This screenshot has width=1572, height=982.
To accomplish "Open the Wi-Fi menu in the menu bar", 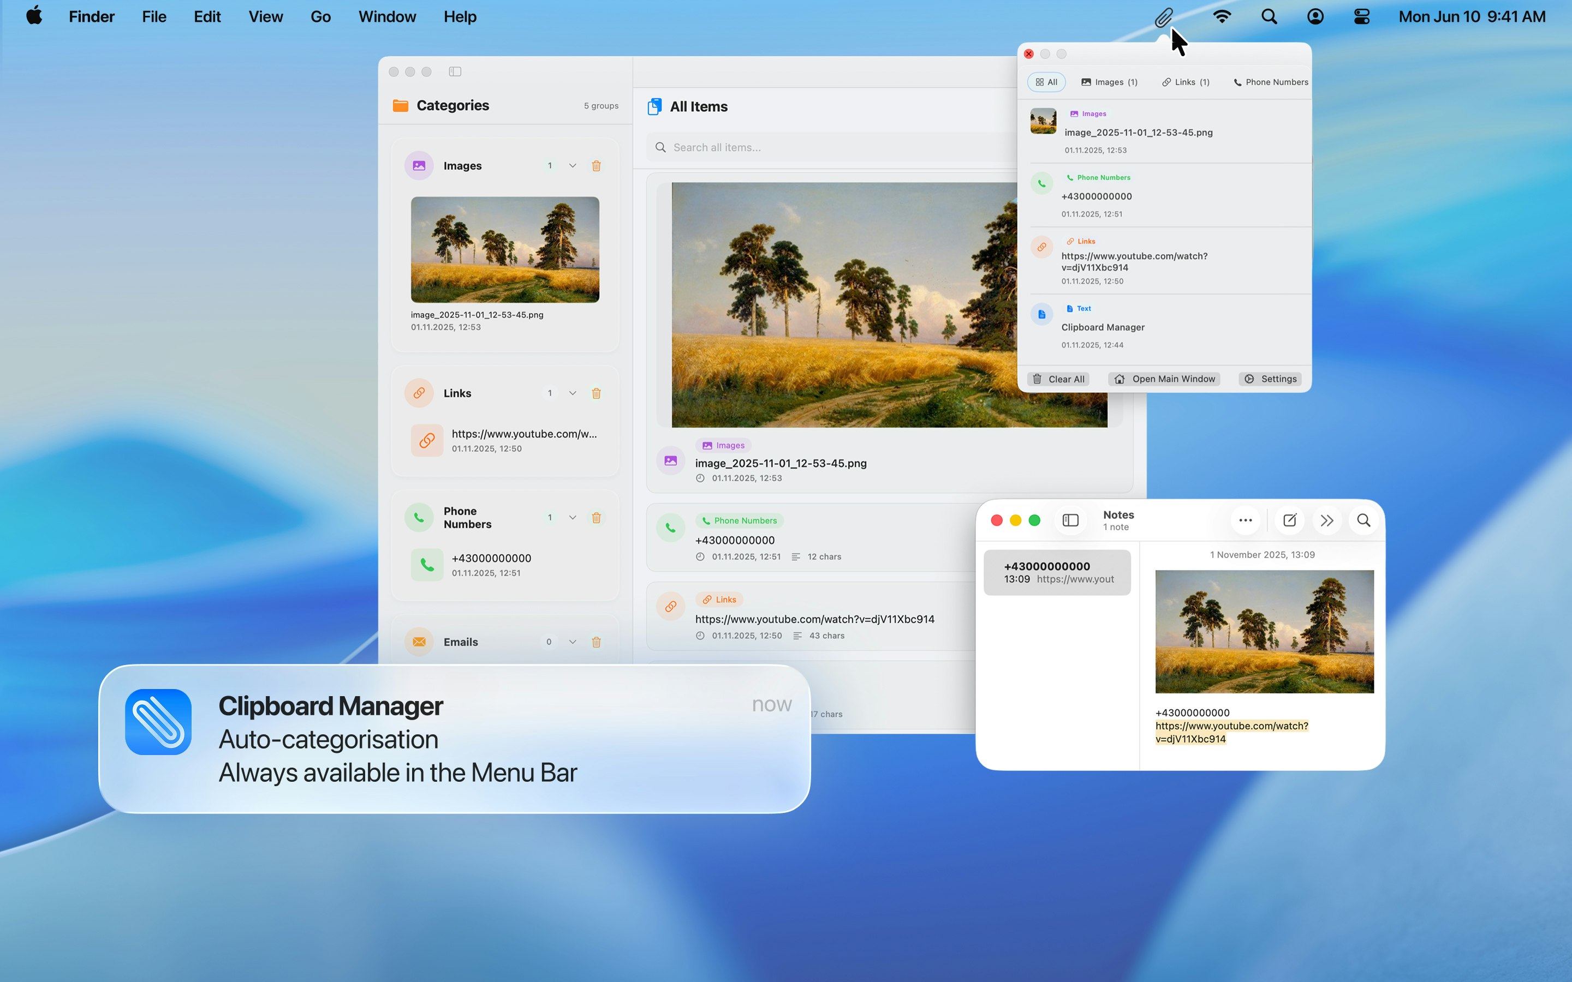I will [1222, 17].
